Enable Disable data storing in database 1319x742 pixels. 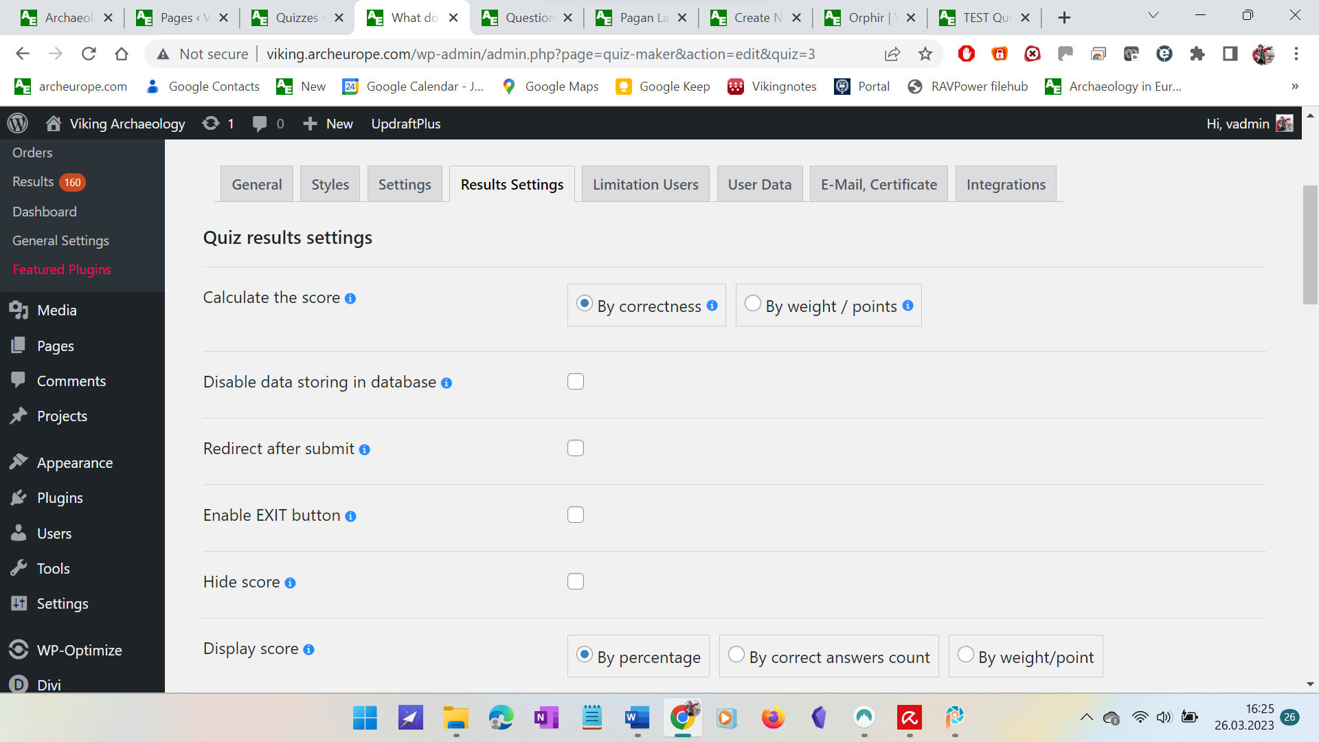[575, 381]
